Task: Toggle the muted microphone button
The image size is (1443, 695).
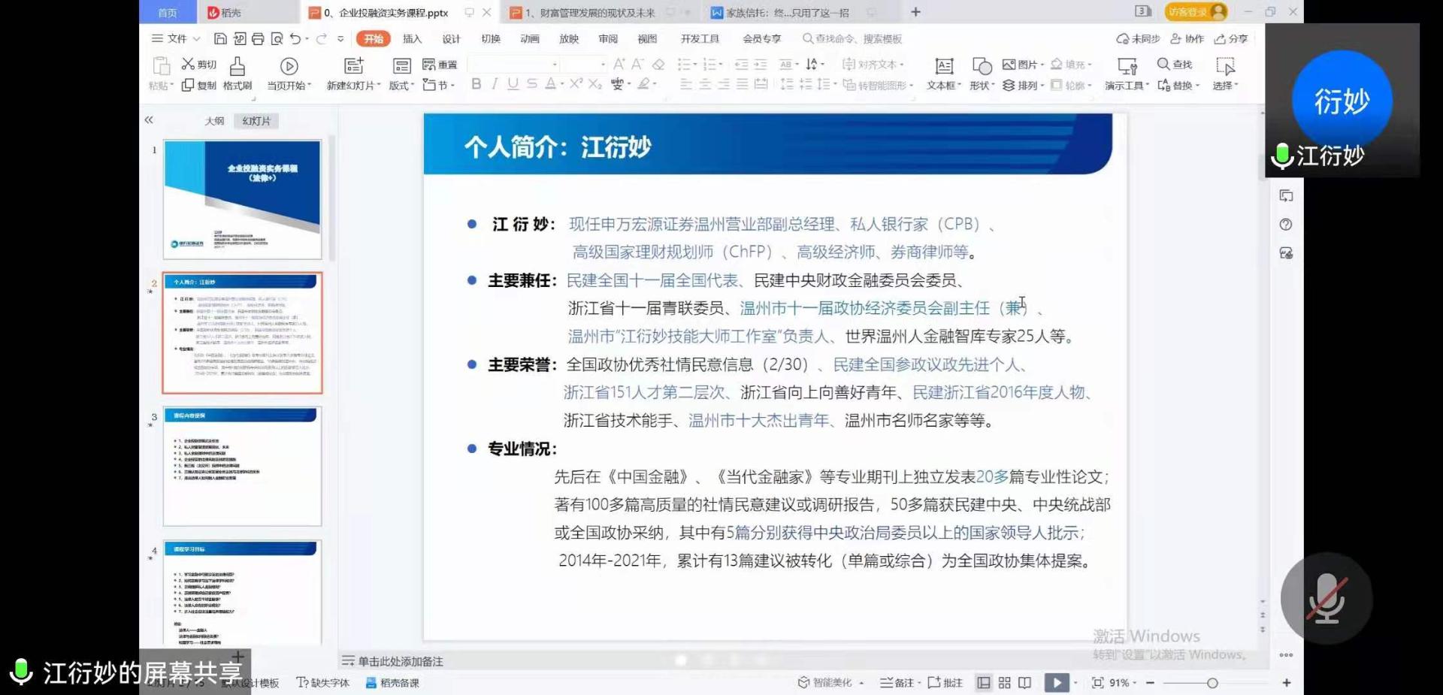Action: (1327, 598)
